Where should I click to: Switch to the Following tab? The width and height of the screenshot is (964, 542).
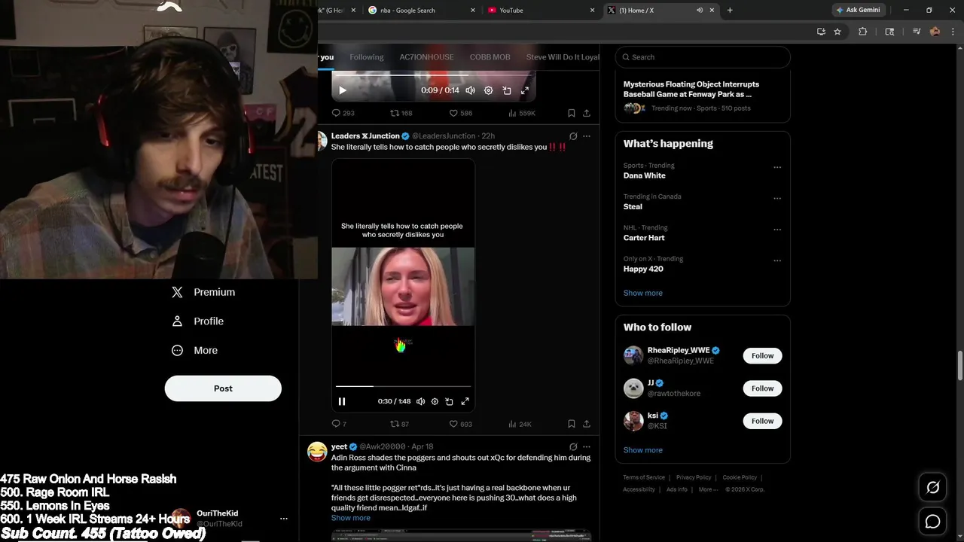point(367,57)
